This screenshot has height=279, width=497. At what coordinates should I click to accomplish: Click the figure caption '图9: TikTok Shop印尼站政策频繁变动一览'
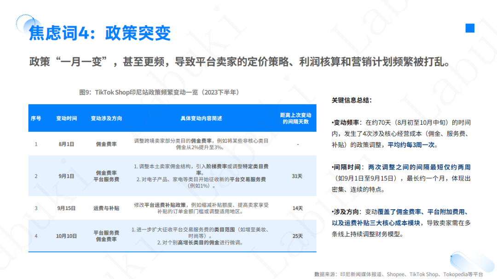tap(159, 92)
